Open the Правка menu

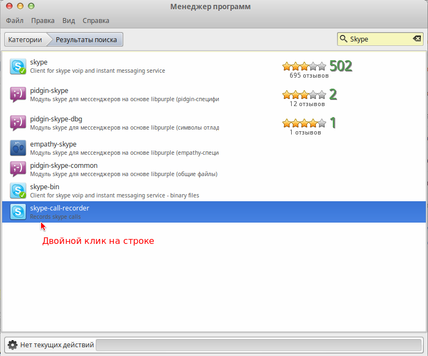coord(43,21)
